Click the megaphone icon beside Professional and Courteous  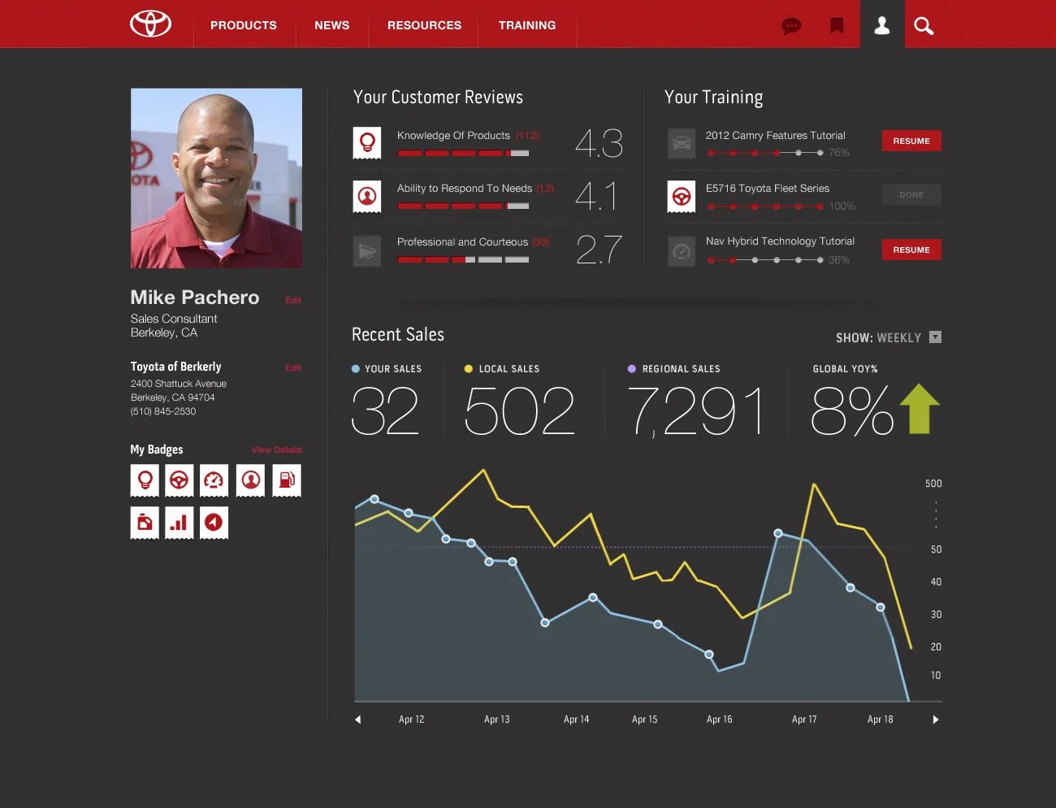(367, 250)
